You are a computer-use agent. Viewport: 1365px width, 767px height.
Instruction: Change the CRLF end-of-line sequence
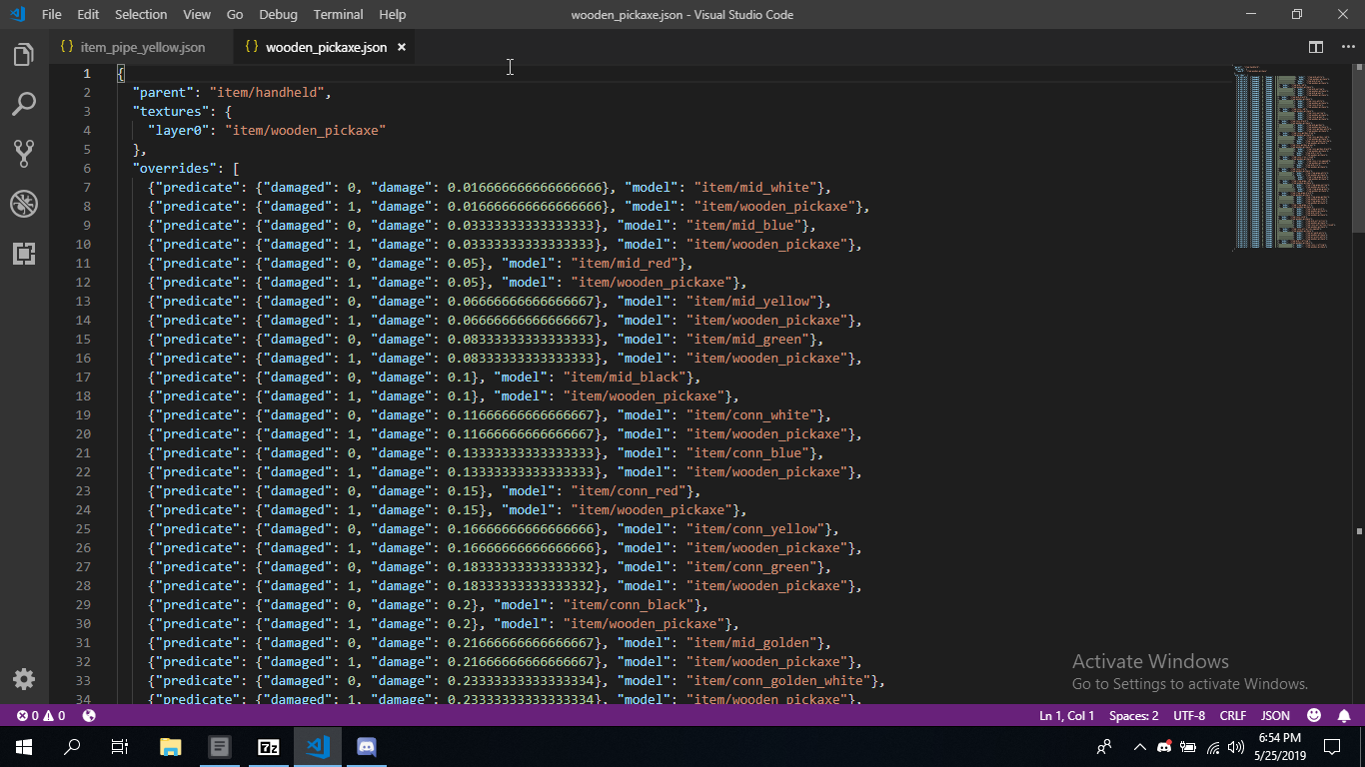tap(1232, 715)
